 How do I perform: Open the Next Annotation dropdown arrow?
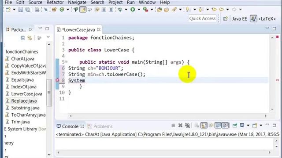pyautogui.click(x=195, y=10)
